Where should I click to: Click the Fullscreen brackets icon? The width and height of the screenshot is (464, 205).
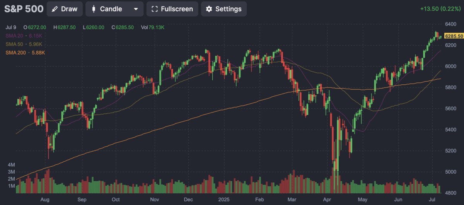coord(155,9)
